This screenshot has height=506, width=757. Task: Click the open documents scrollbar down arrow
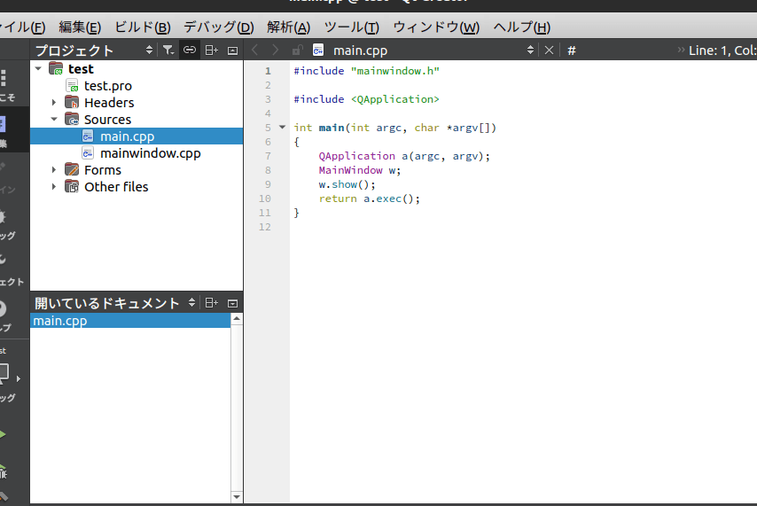237,497
